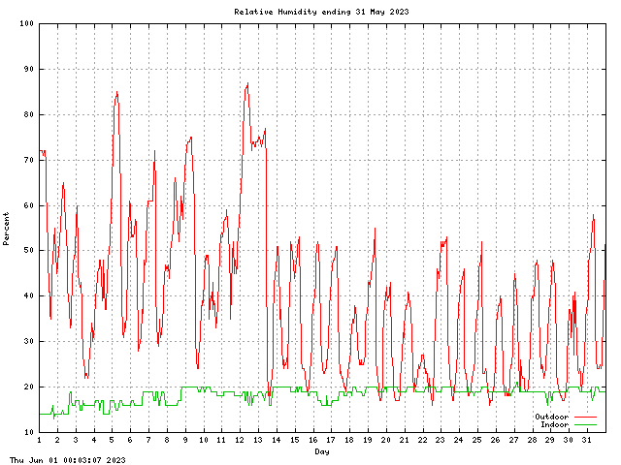Click day 20 on the x-axis
Image resolution: width=621 pixels, height=465 pixels.
[386, 440]
